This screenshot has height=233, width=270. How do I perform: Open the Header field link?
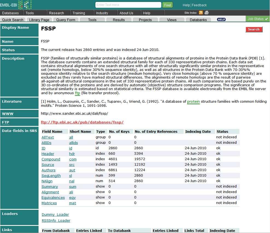tap(48, 154)
